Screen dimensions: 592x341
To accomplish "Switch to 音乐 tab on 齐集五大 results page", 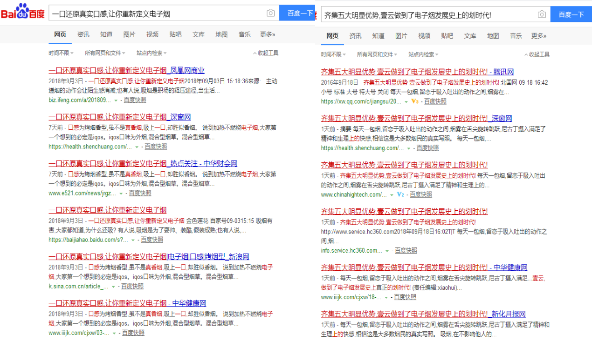I will coord(516,36).
